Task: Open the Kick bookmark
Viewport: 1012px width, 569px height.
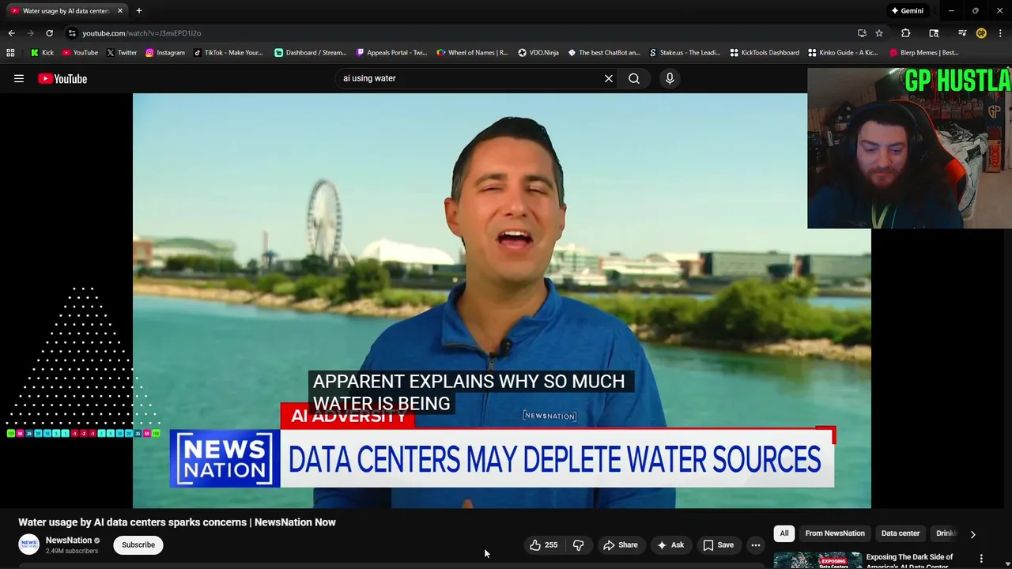Action: tap(42, 53)
